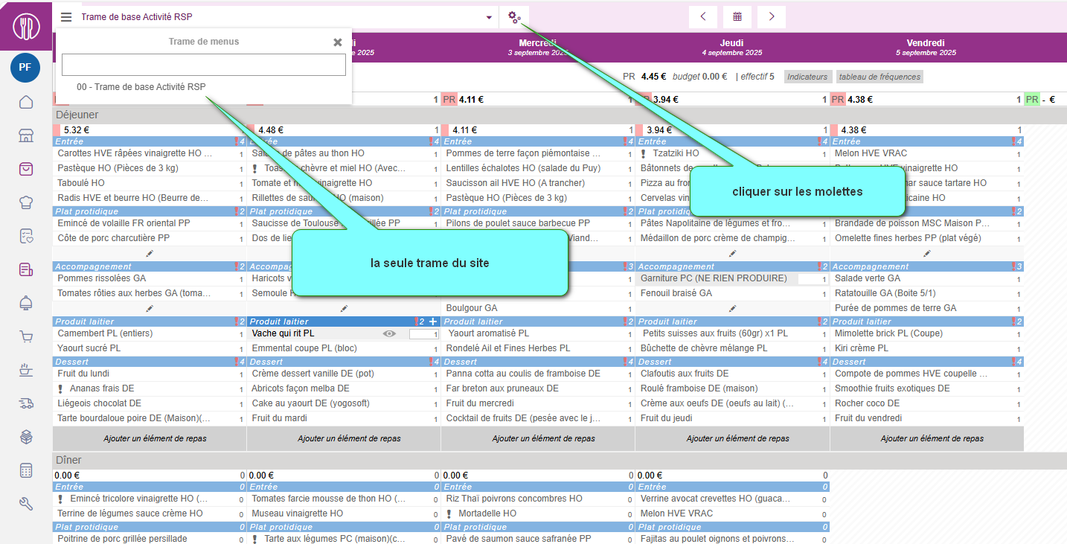Click the pencil below Côte de porc charcutière
Image resolution: width=1067 pixels, height=544 pixels.
(x=150, y=254)
